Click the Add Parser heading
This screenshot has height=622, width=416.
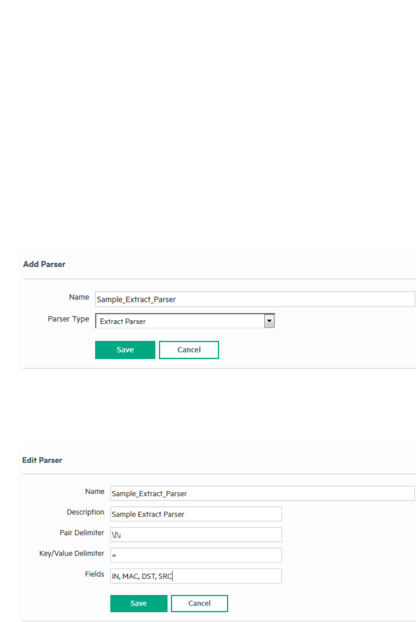pos(44,264)
